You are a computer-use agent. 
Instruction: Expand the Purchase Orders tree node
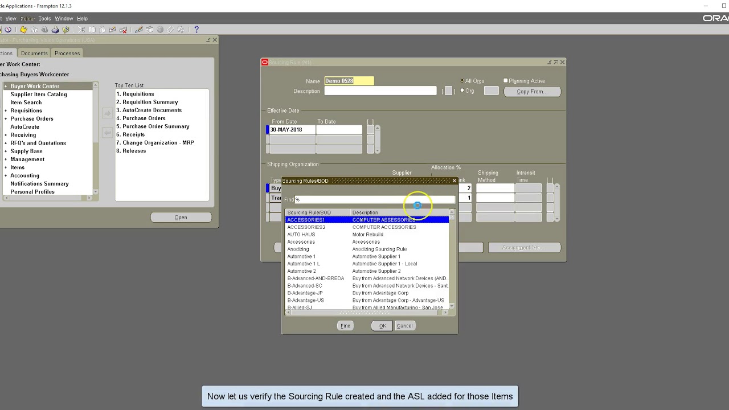6,118
